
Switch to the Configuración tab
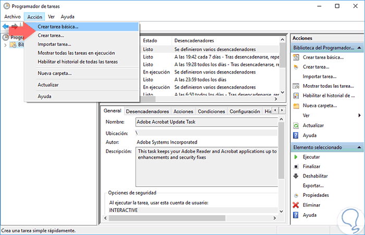tap(245, 111)
